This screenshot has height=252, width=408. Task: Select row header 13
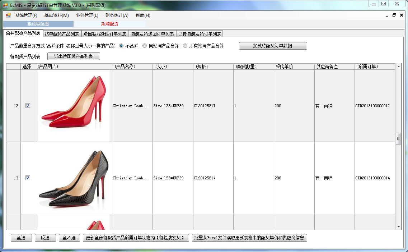[x=14, y=178]
